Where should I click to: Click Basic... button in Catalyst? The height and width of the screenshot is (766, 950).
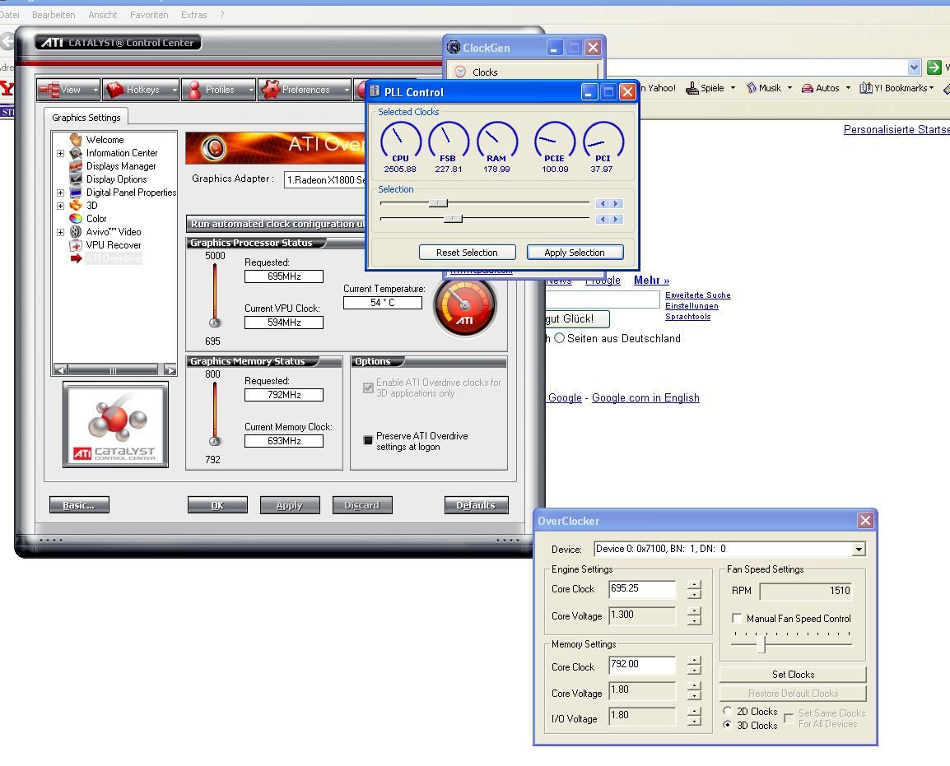[x=79, y=505]
